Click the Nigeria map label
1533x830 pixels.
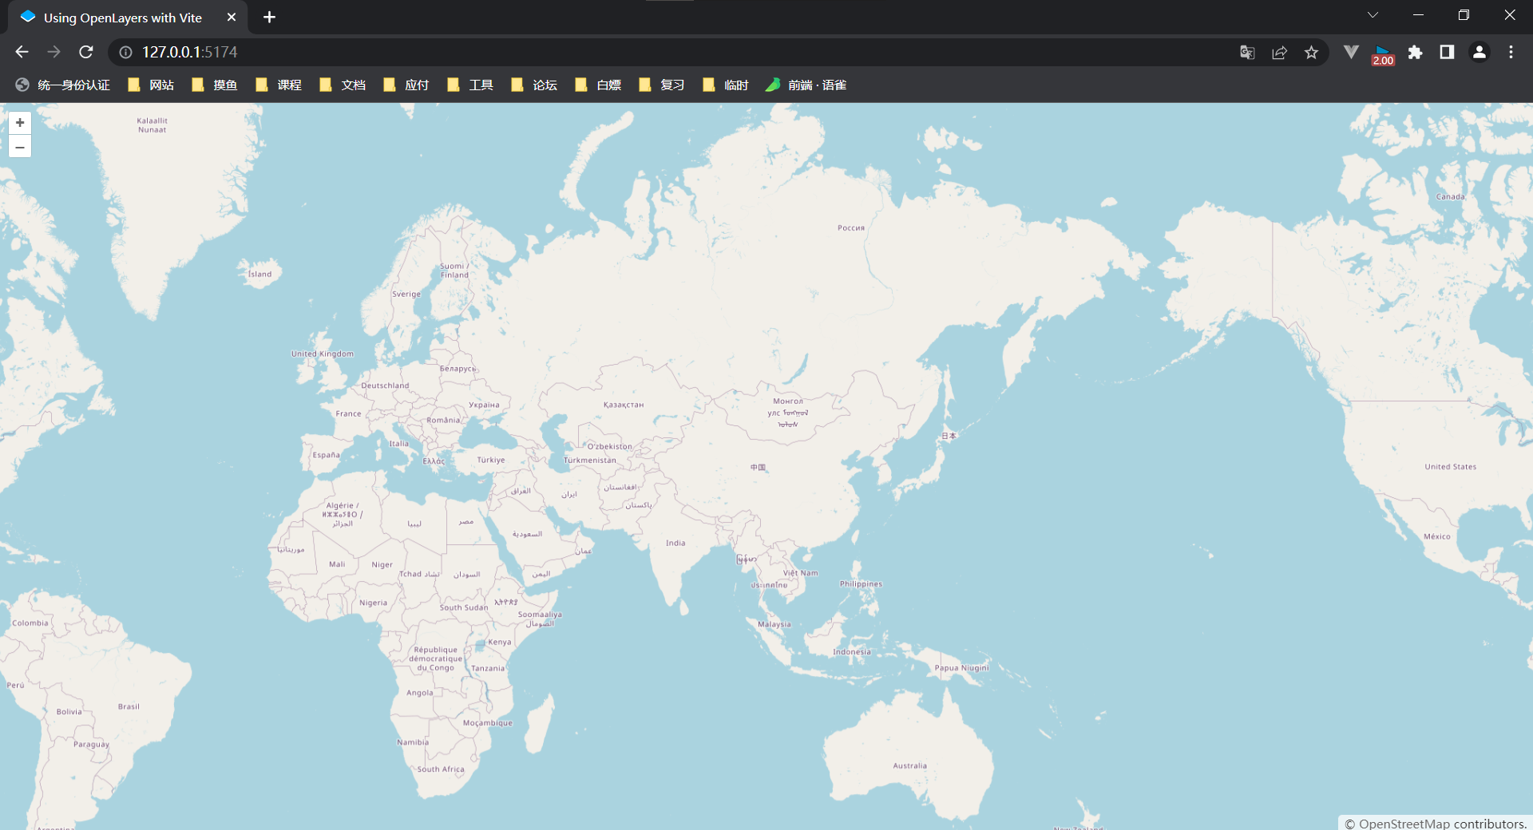(373, 603)
